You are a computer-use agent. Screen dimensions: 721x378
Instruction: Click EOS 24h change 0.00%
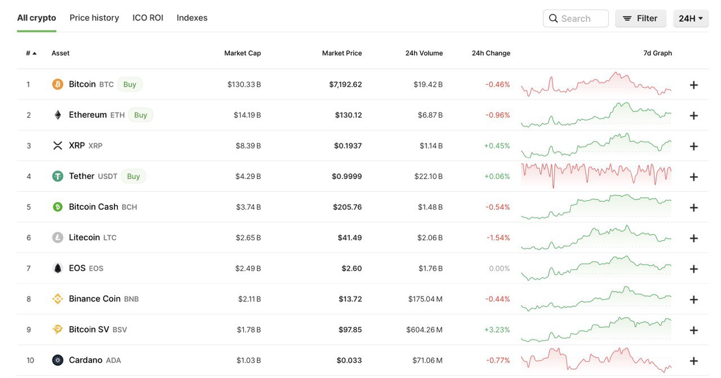[500, 268]
